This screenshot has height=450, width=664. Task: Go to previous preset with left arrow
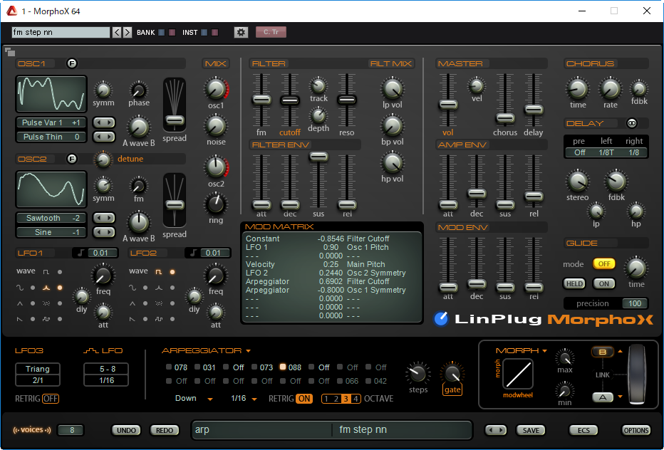tap(117, 32)
